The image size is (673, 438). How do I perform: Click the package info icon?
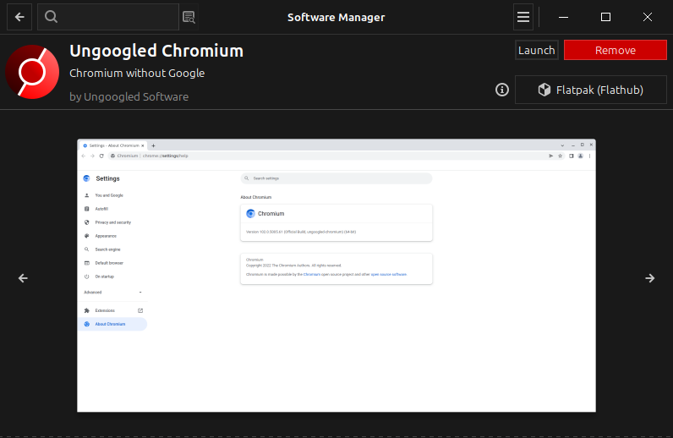(x=501, y=90)
